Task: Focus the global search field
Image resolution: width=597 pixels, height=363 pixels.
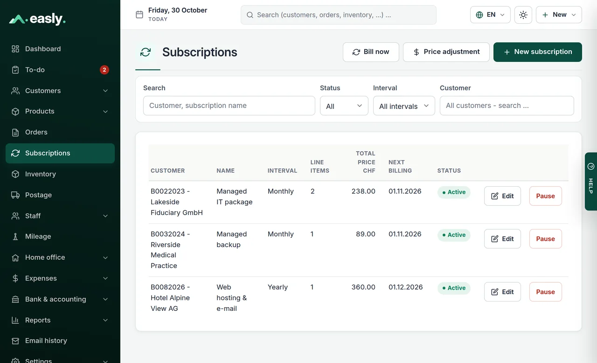Action: tap(339, 15)
